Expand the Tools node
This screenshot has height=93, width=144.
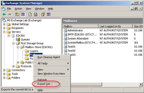4,74
